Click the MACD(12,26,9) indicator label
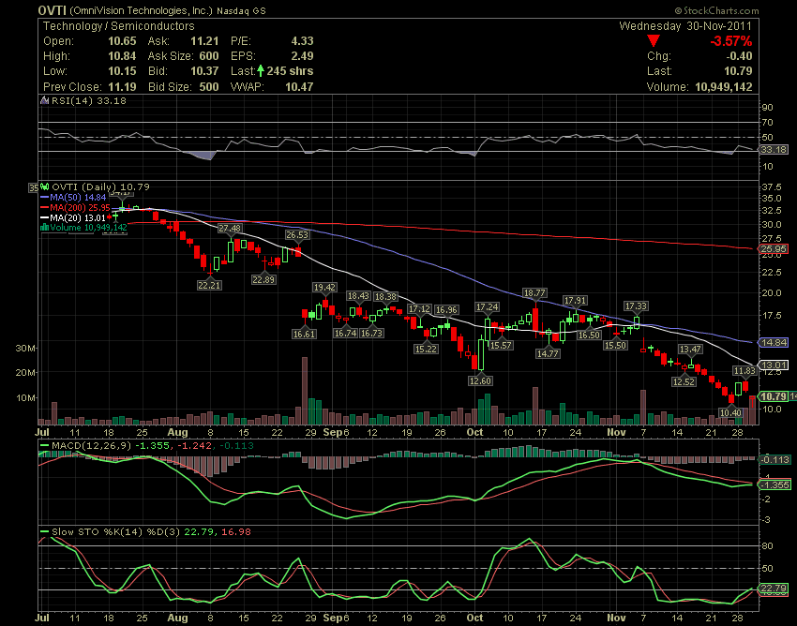The width and height of the screenshot is (797, 626). (x=92, y=446)
